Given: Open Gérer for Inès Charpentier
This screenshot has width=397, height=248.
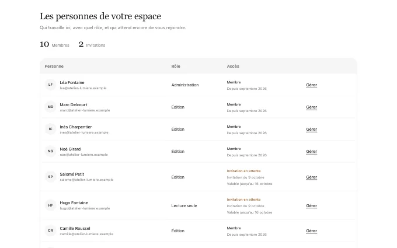Looking at the screenshot, I should pyautogui.click(x=311, y=130).
